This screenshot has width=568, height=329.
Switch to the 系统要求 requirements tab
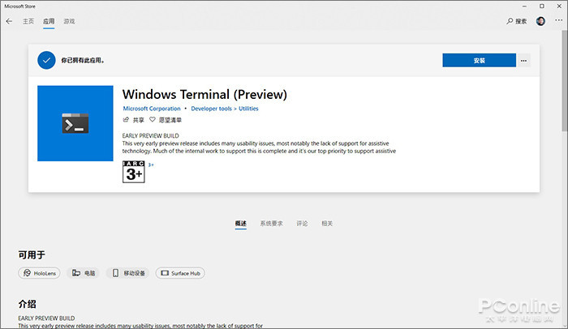pos(271,224)
